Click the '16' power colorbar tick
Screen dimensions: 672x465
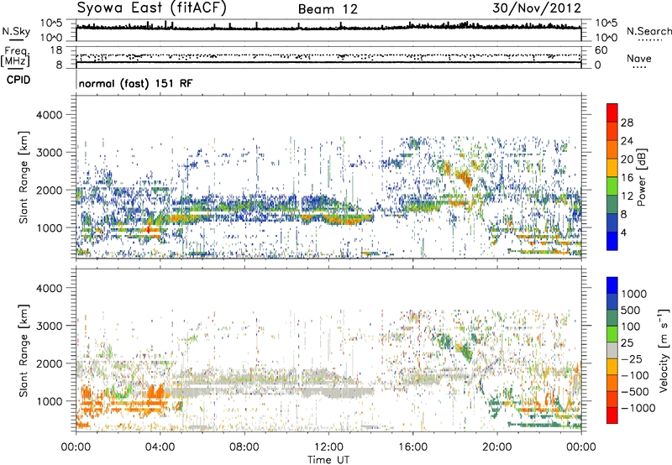pos(627,178)
